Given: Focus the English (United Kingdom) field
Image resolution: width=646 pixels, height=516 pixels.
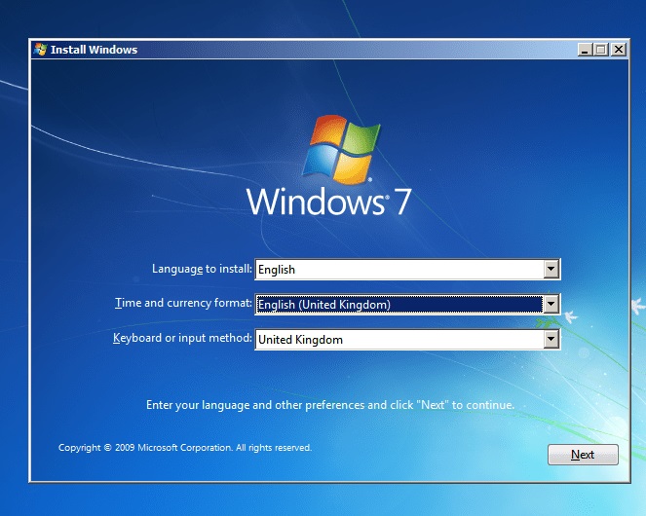Looking at the screenshot, I should pos(407,305).
